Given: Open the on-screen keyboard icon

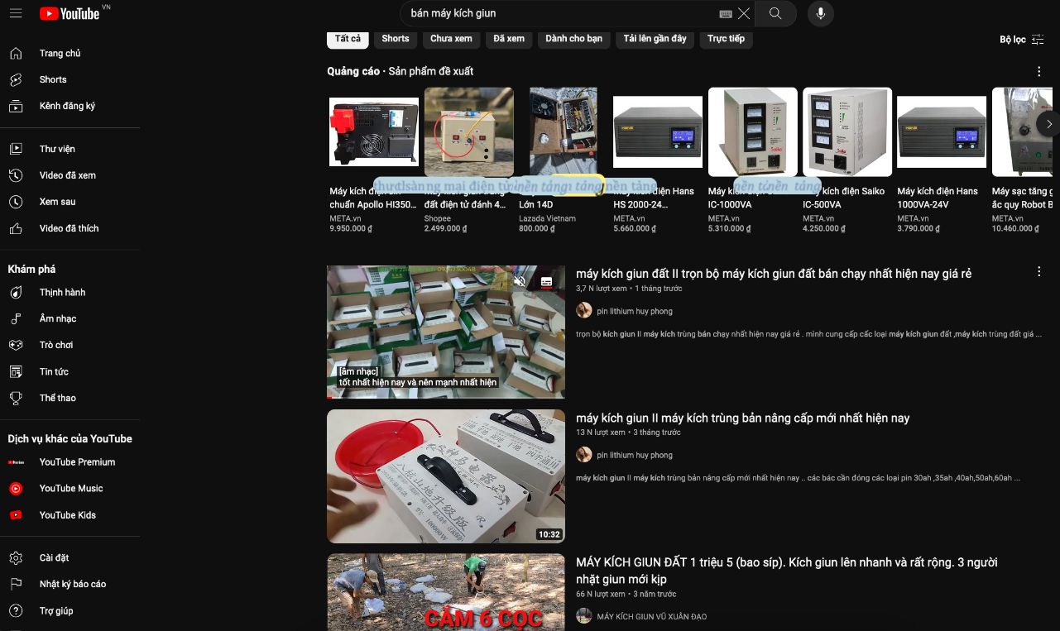Looking at the screenshot, I should tap(726, 13).
